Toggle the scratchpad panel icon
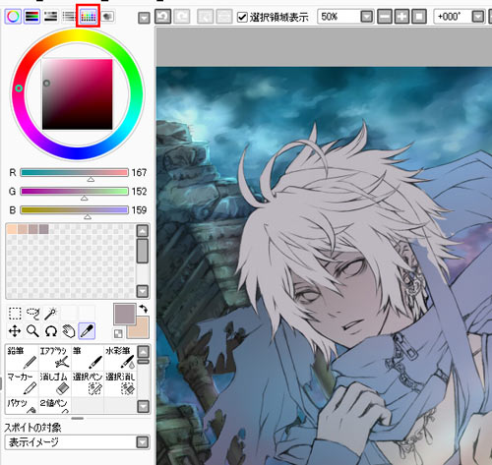 click(x=107, y=17)
